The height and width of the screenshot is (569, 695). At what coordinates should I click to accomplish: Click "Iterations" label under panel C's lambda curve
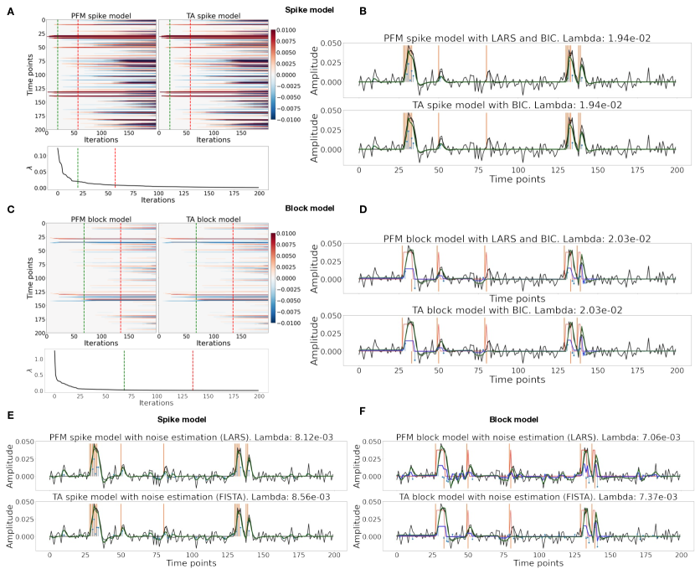click(x=156, y=403)
